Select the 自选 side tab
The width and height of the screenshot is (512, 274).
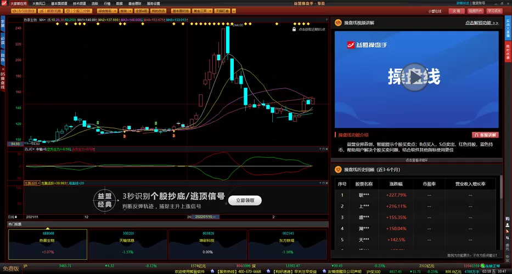click(3, 58)
